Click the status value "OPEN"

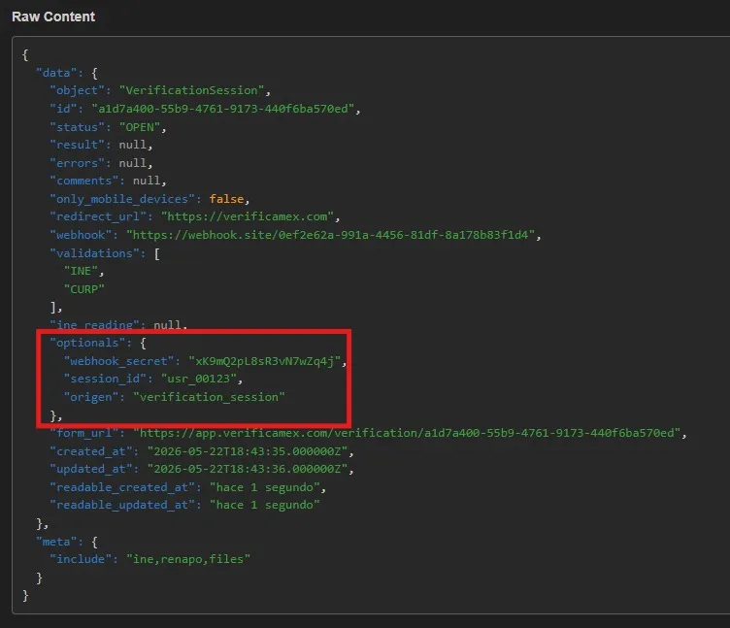[x=140, y=127]
